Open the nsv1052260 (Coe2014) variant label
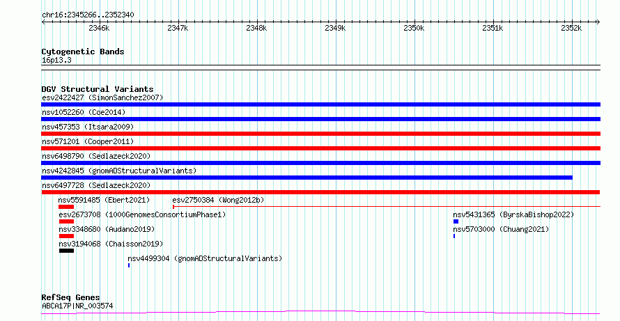The image size is (620, 321). (84, 112)
